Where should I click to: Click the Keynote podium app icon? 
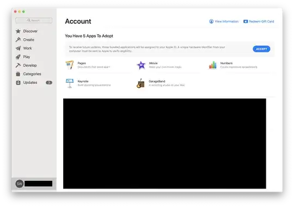tap(70, 83)
